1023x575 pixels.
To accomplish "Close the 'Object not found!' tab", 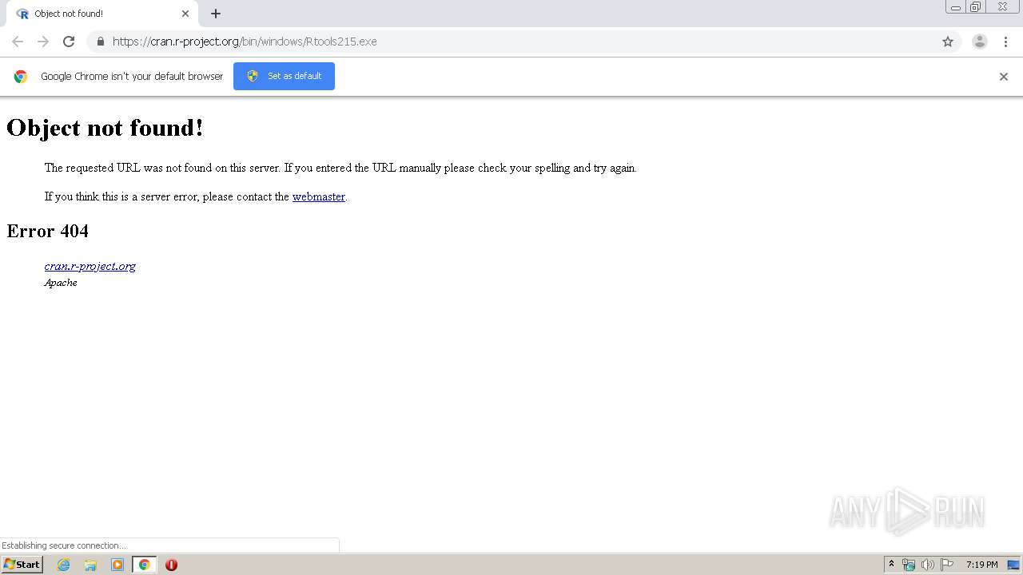I will point(185,14).
